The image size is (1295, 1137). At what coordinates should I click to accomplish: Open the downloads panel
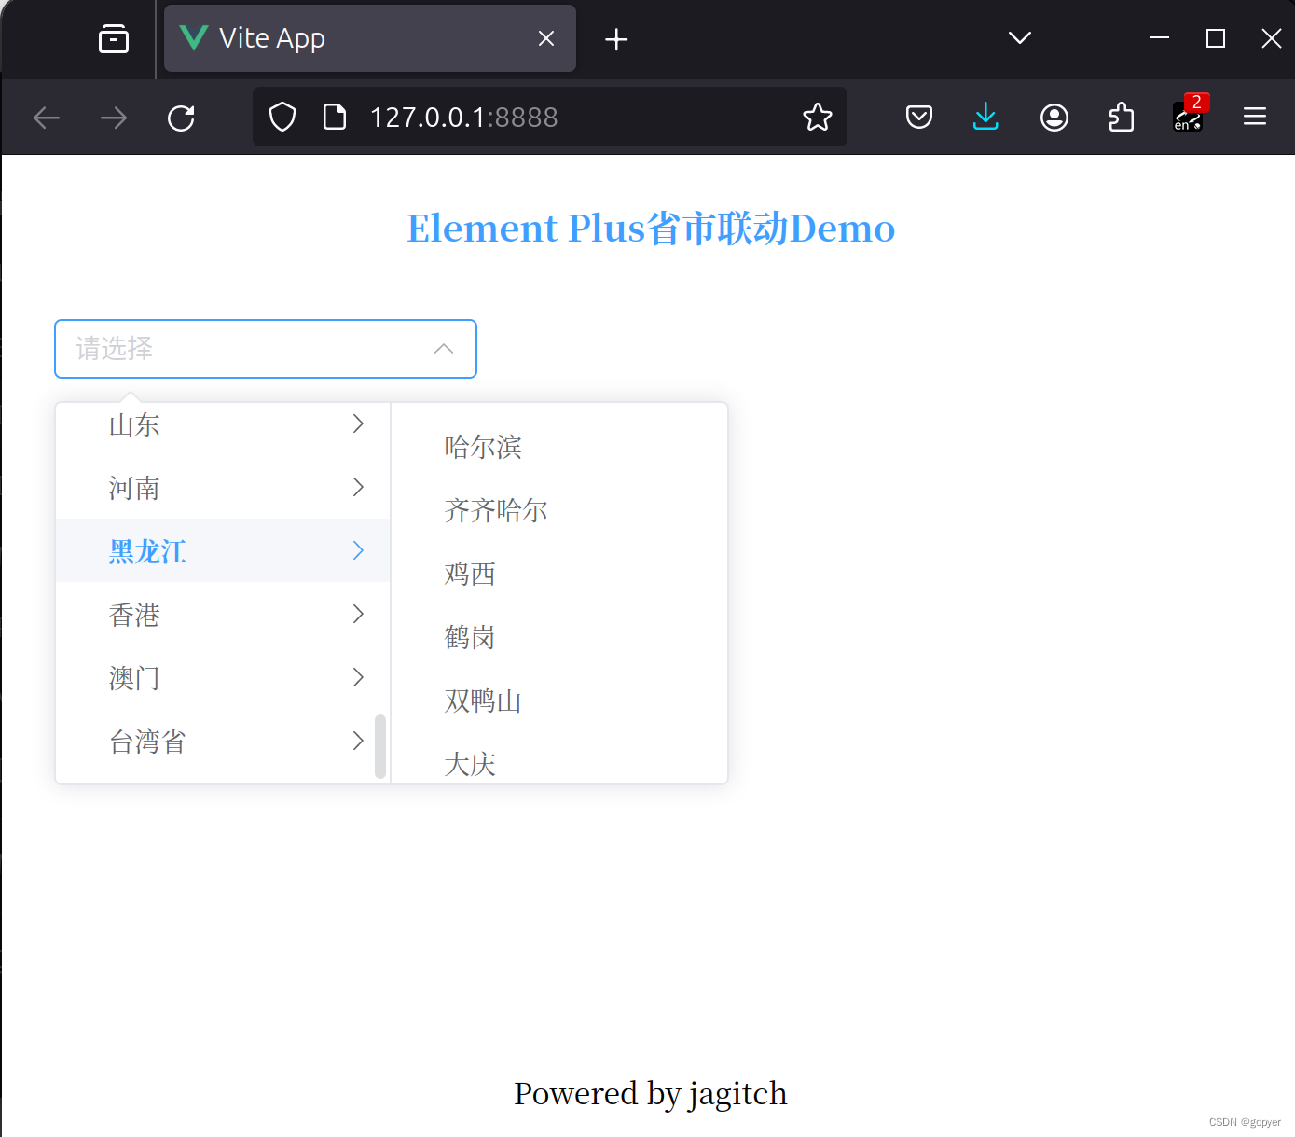985,118
